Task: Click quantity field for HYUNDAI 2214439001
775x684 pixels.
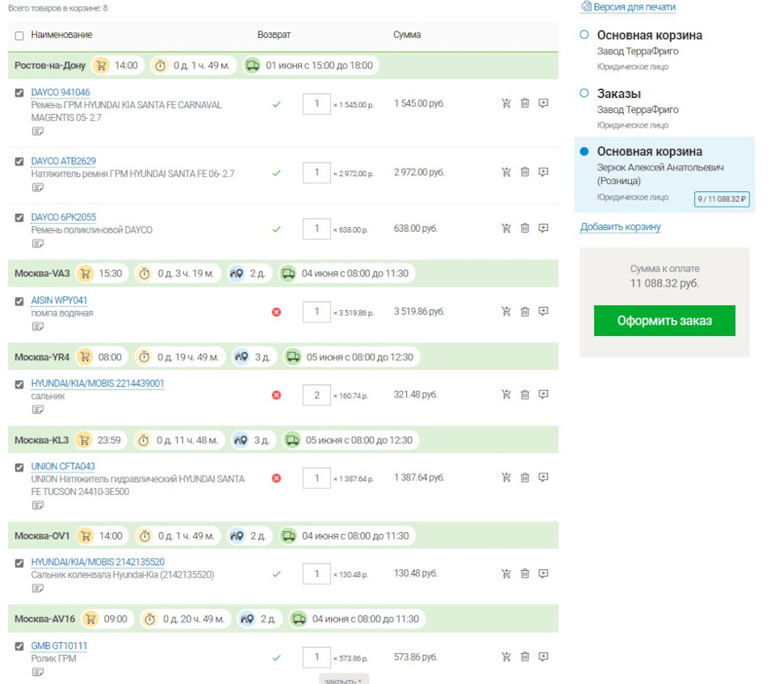Action: (316, 395)
